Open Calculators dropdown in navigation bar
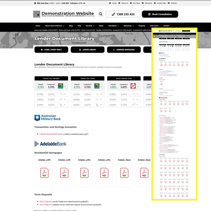The width and height of the screenshot is (211, 211). (114, 26)
